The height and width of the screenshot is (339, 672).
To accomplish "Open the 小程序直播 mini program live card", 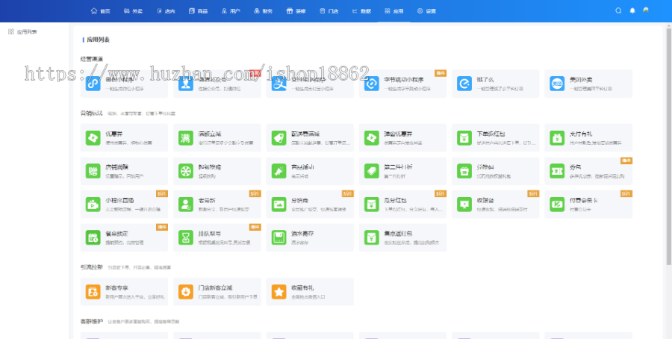I will click(x=124, y=205).
